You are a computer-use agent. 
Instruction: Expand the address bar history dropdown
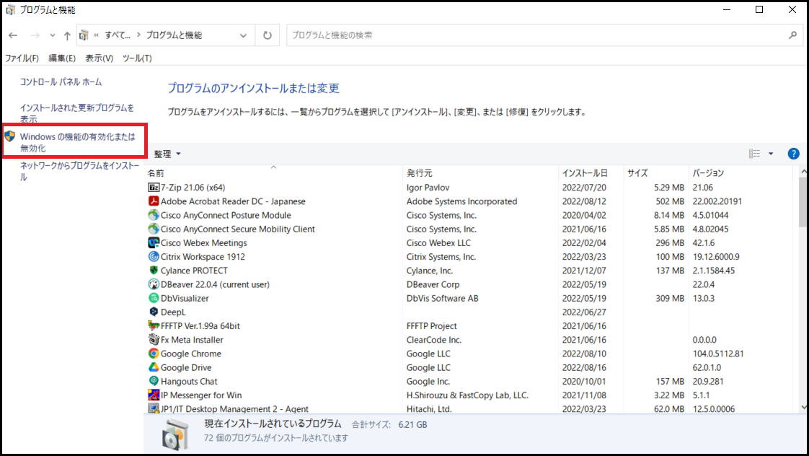pos(243,35)
